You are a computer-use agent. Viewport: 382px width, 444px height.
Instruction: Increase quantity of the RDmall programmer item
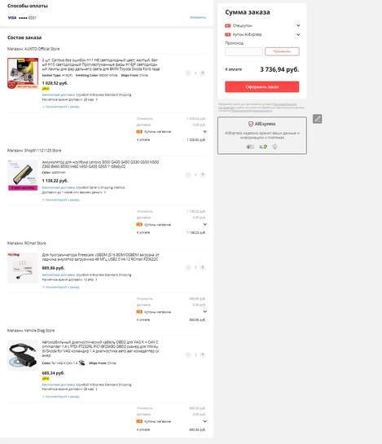[x=203, y=267]
